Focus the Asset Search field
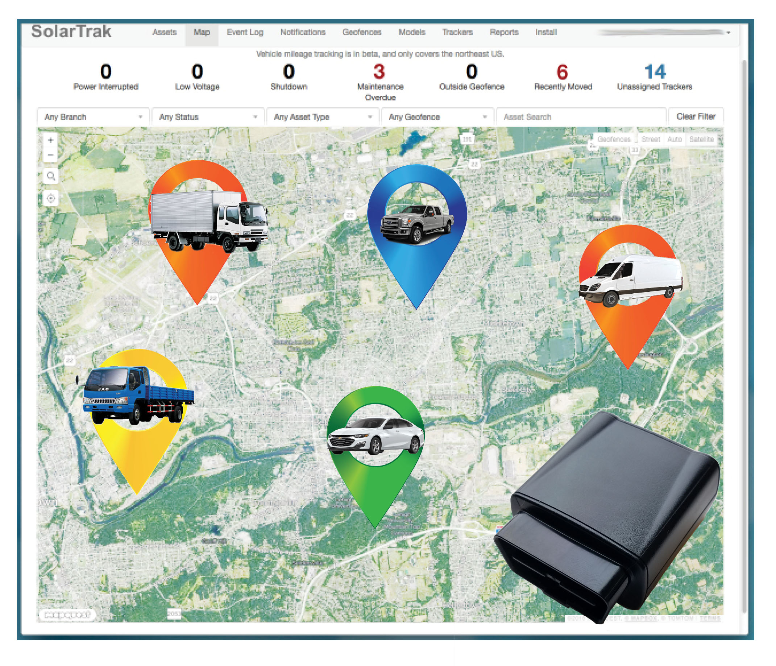Screen dimensions: 776x666 [581, 117]
